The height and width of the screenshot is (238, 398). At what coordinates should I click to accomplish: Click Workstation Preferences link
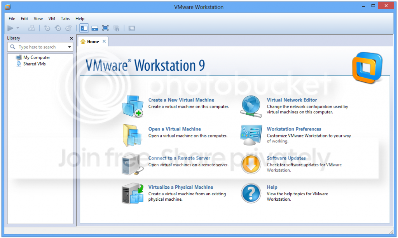click(294, 129)
